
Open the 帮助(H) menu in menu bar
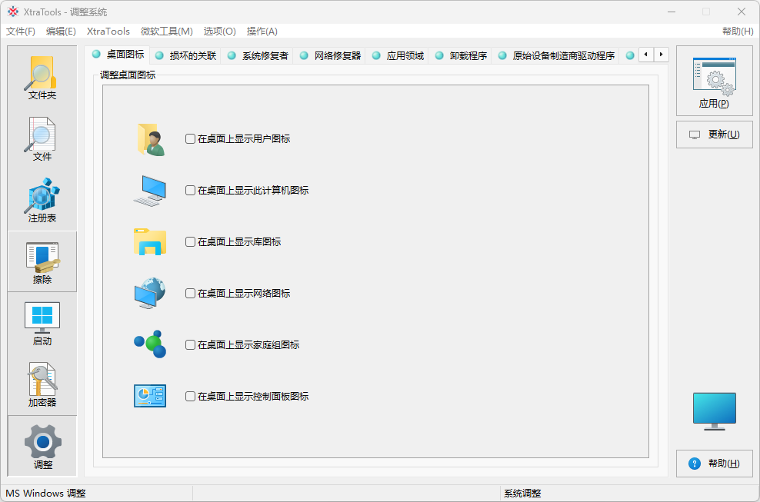point(738,32)
